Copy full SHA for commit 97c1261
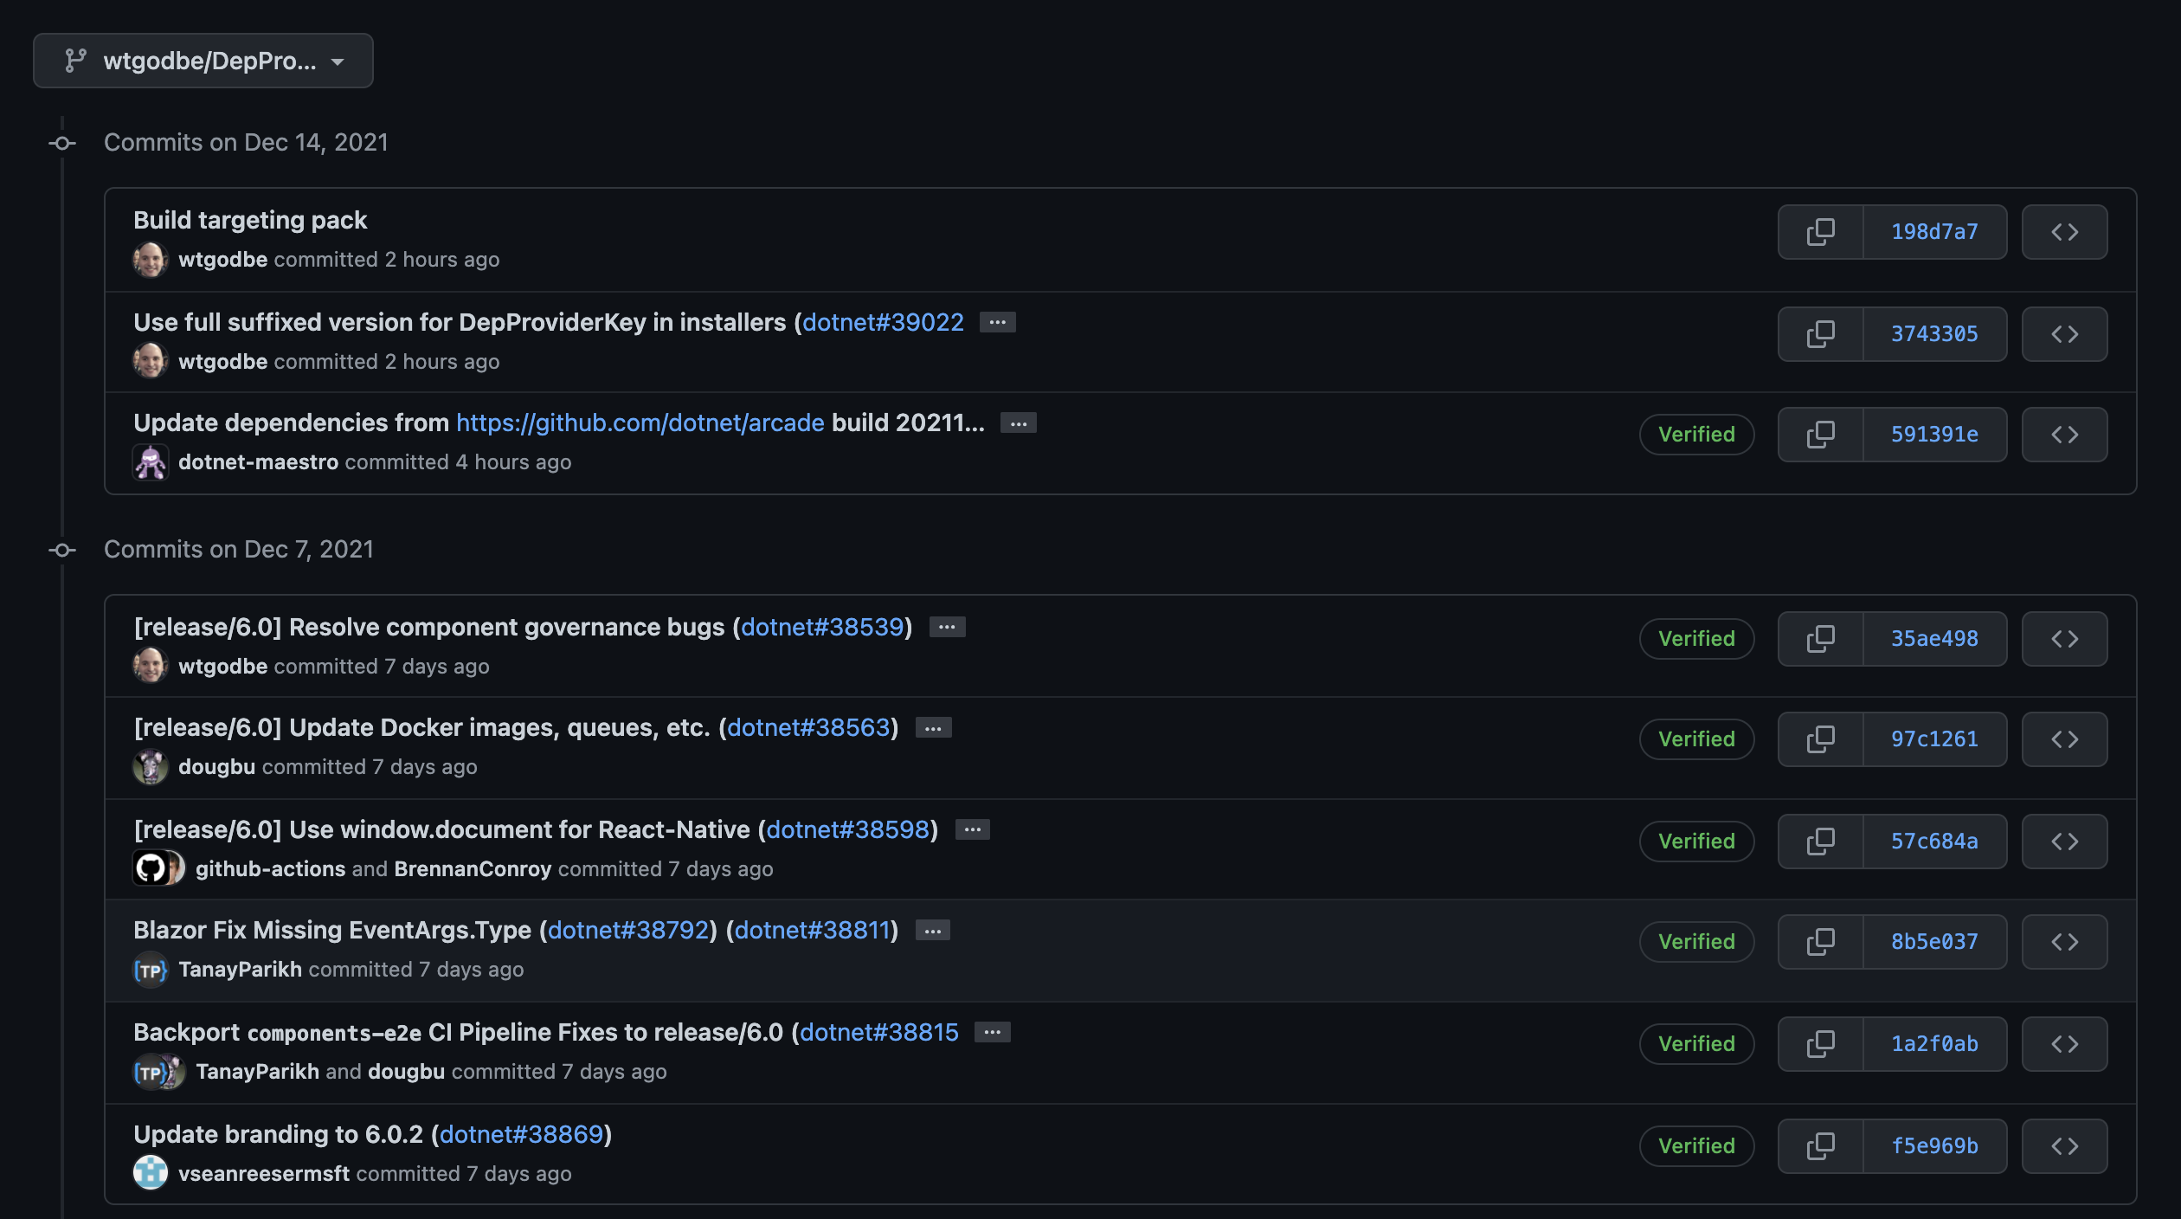2181x1219 pixels. 1820,739
